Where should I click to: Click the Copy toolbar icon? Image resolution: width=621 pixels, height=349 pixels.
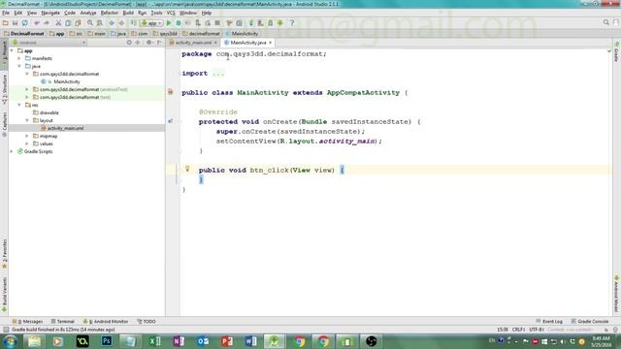(68, 23)
